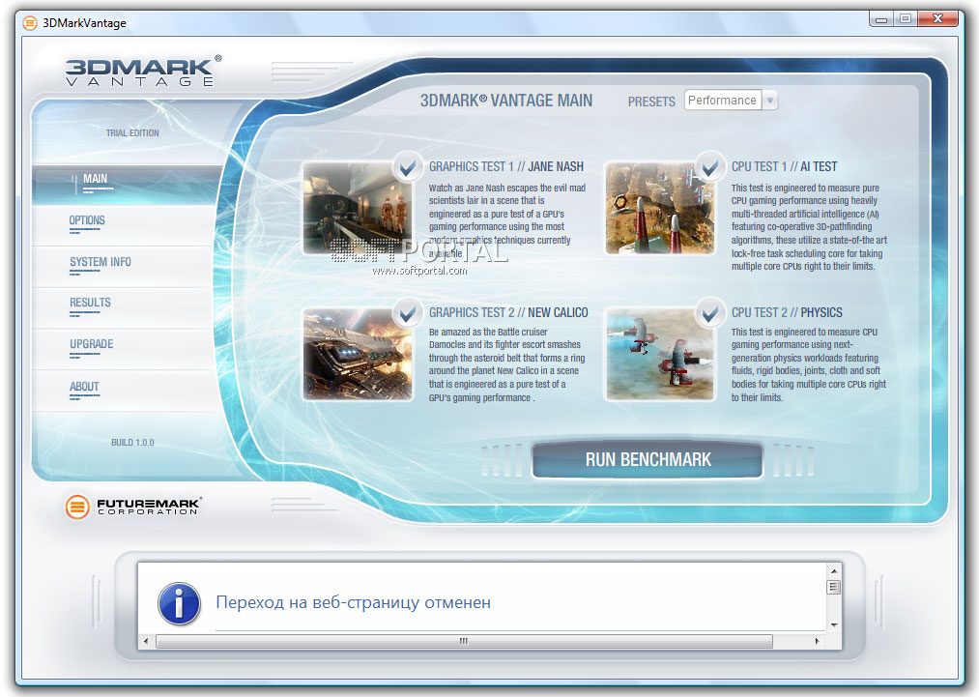979x697 pixels.
Task: Click the 3DMARK VANTAGE MAIN title
Action: [x=506, y=101]
